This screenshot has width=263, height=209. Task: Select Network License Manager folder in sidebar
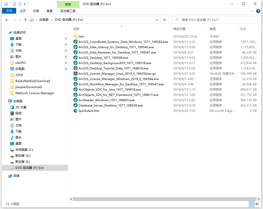[35, 93]
